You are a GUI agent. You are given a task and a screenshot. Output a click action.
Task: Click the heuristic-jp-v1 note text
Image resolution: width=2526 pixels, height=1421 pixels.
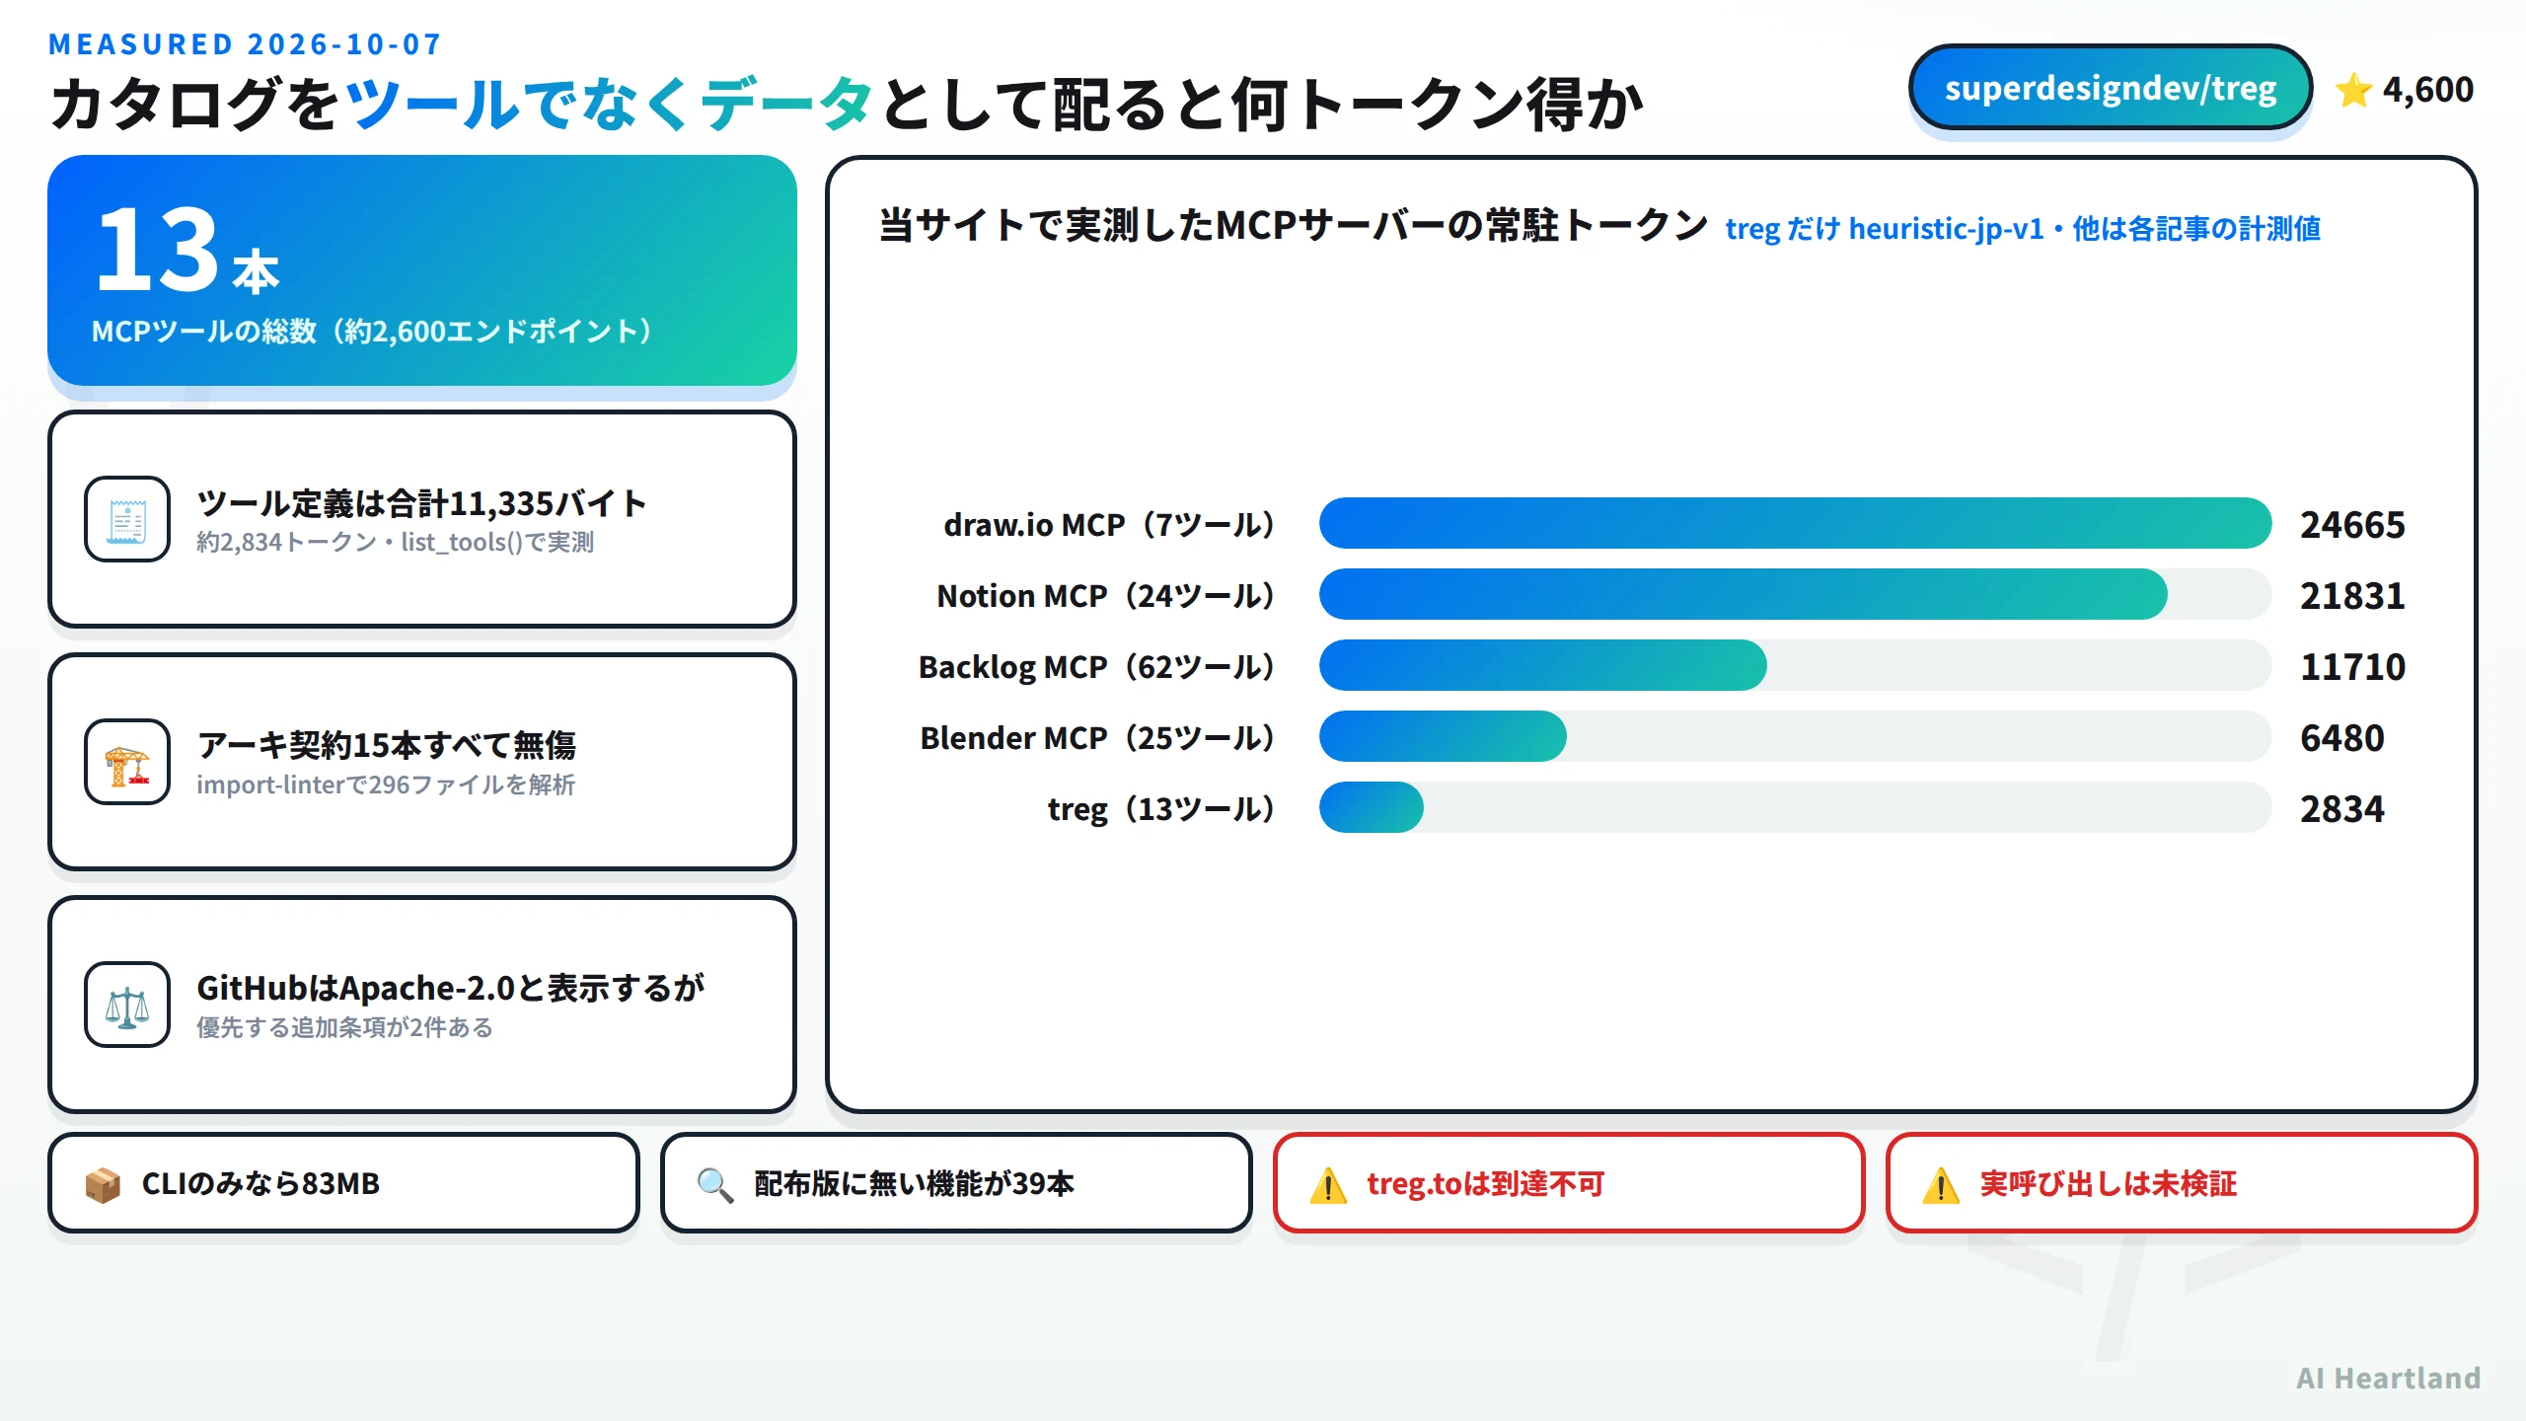(2023, 229)
